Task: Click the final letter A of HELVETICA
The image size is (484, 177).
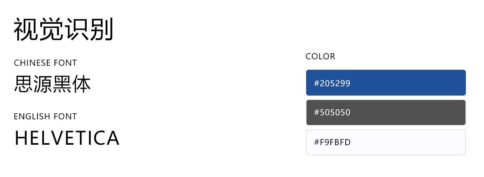Action: (113, 138)
